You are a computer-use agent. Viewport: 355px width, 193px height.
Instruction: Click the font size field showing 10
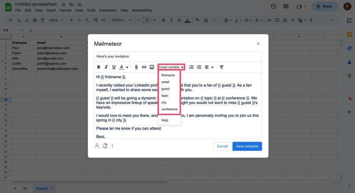coord(147,20)
